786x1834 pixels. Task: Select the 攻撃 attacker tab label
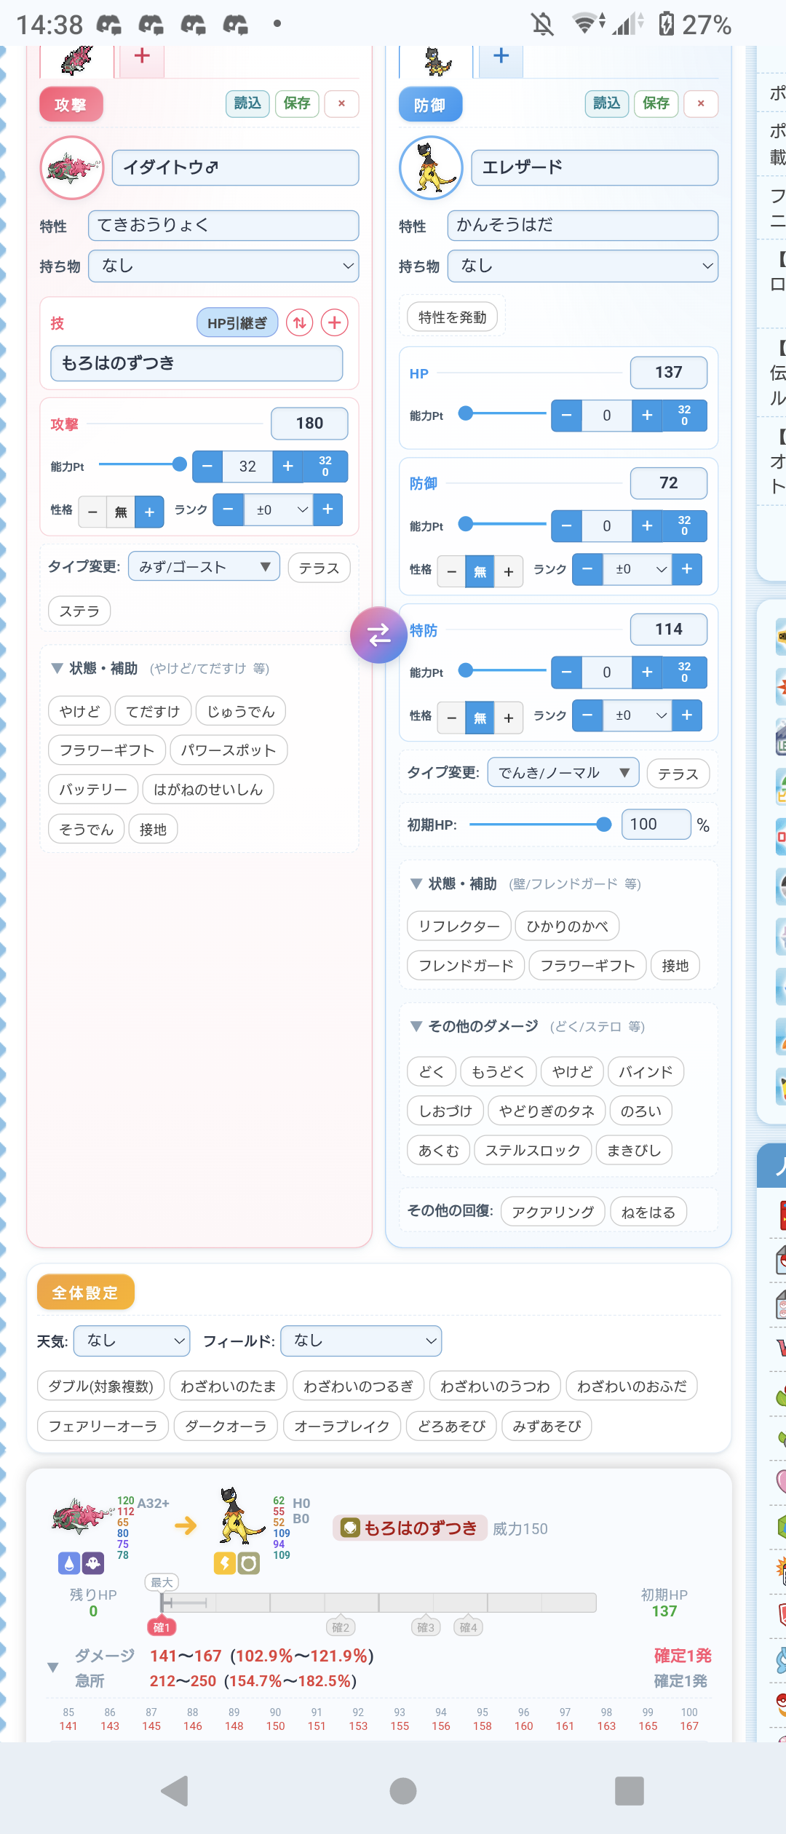[x=71, y=105]
